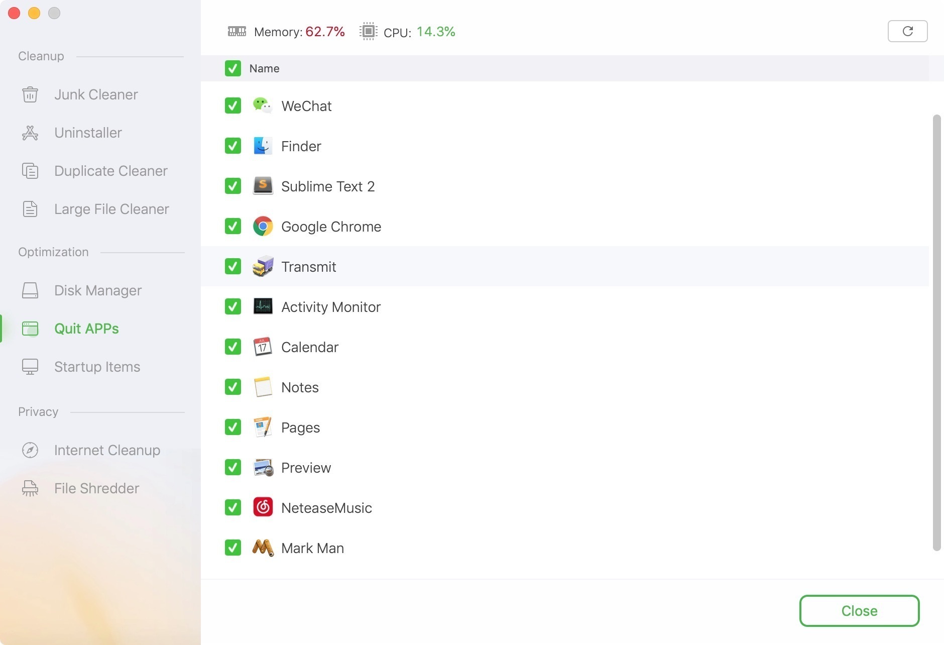Viewport: 944px width, 645px height.
Task: Select the Quit APPs label
Action: [86, 329]
